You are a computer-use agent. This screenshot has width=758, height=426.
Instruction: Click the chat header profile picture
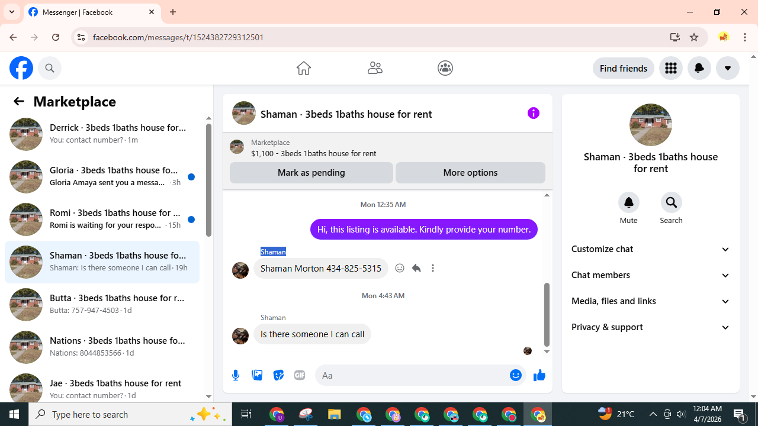tap(244, 113)
